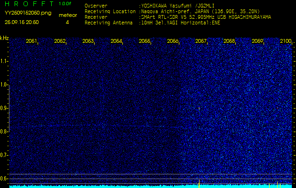Click the 'Receiving Antenna' label
This screenshot has width=296, height=188.
point(109,23)
